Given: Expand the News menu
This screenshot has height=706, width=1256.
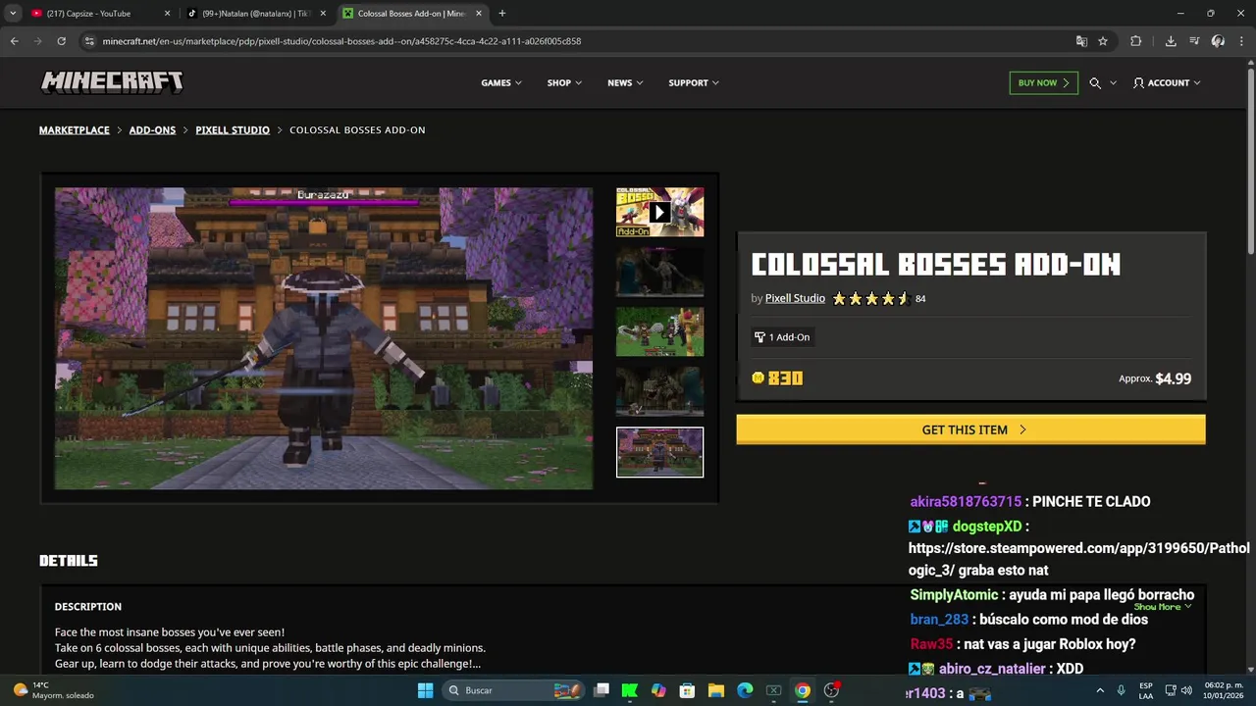Looking at the screenshot, I should coord(625,83).
